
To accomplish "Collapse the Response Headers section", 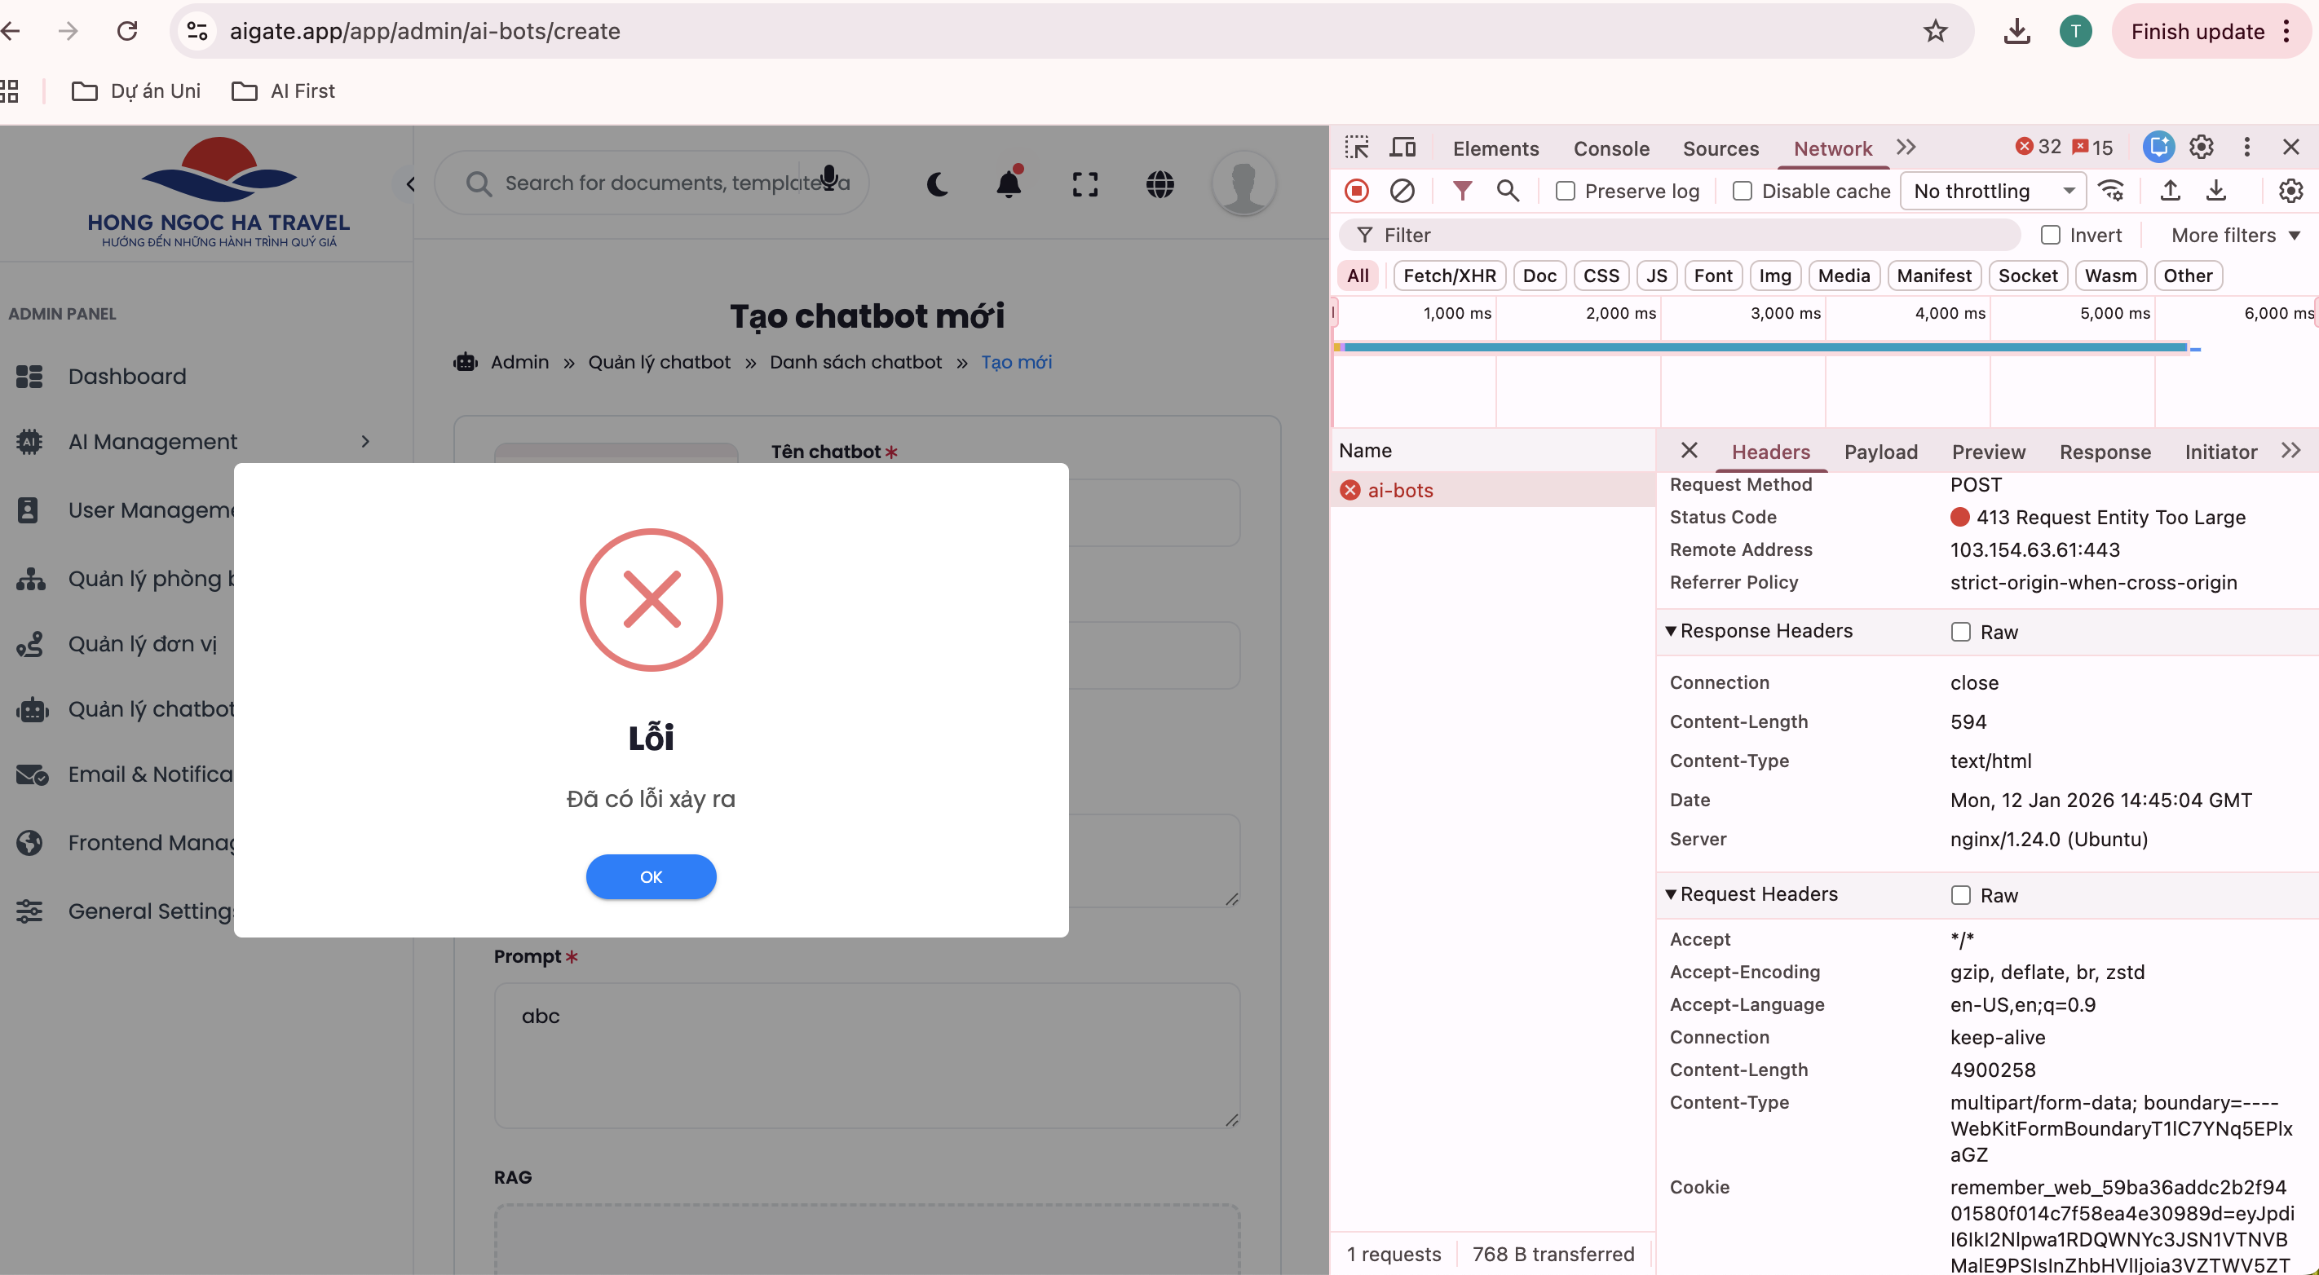I will click(1672, 631).
